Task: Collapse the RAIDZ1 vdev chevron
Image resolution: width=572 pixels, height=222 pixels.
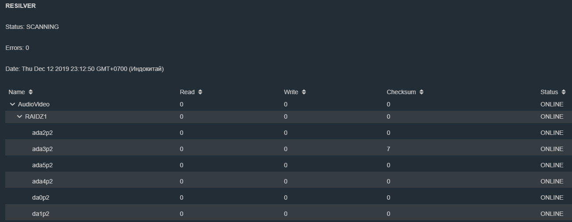Action: point(19,116)
